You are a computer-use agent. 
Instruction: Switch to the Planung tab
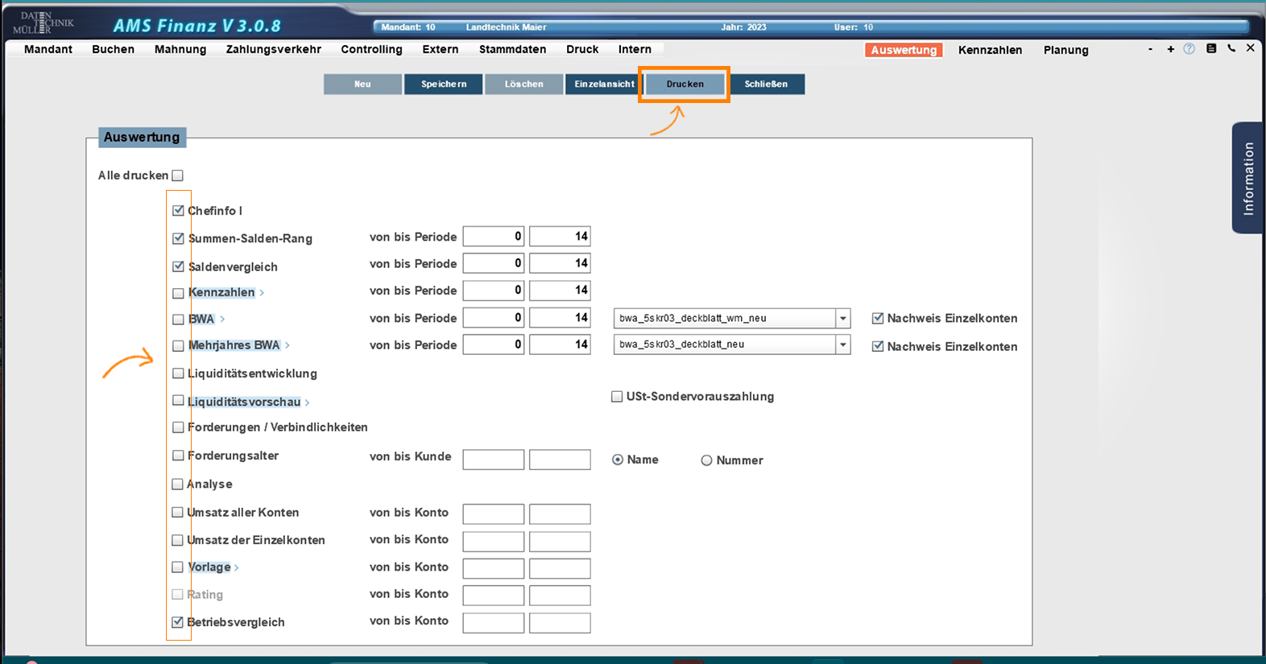(1065, 50)
